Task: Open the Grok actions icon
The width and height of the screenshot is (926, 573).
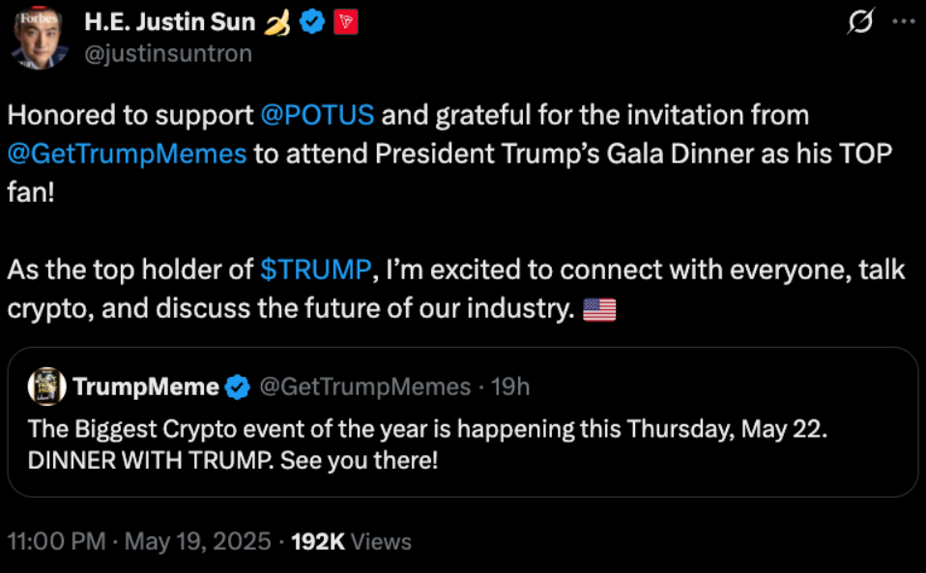Action: click(858, 21)
